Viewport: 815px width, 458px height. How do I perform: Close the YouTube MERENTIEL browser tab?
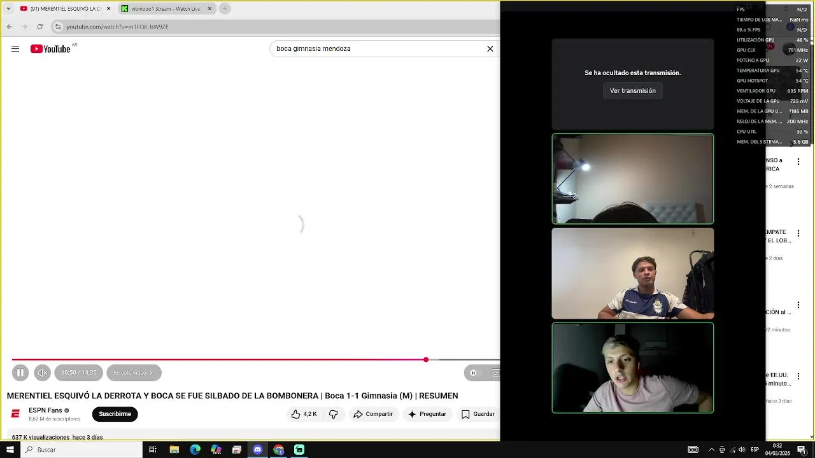(x=108, y=9)
